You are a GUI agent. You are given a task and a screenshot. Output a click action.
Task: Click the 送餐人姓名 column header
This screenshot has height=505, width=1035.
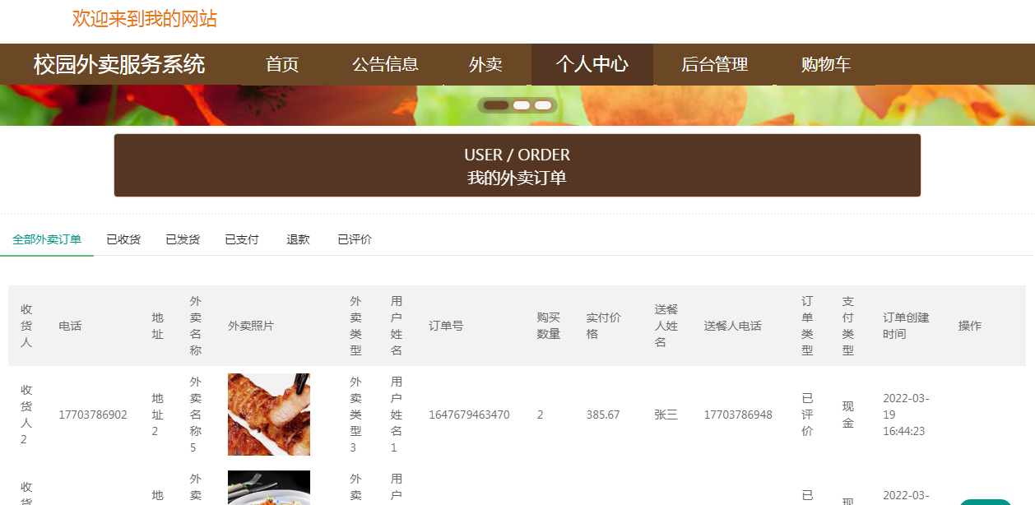(x=666, y=326)
